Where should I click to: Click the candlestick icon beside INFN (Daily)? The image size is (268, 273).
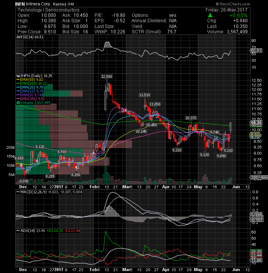(18, 76)
